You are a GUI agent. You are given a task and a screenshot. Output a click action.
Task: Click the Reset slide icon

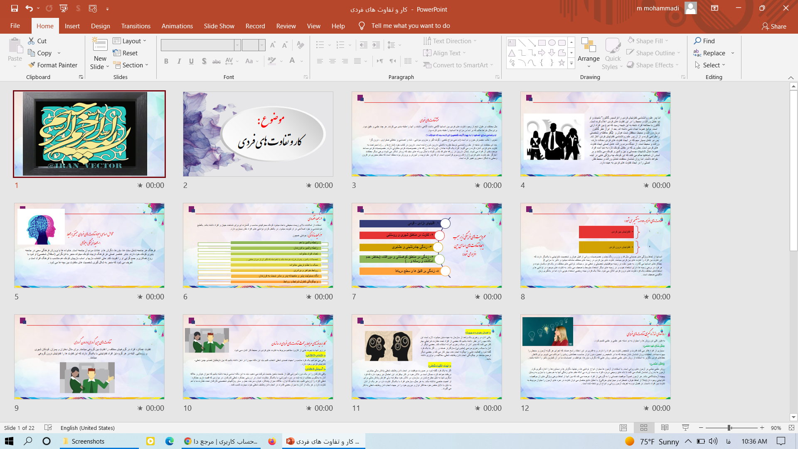[x=117, y=53]
